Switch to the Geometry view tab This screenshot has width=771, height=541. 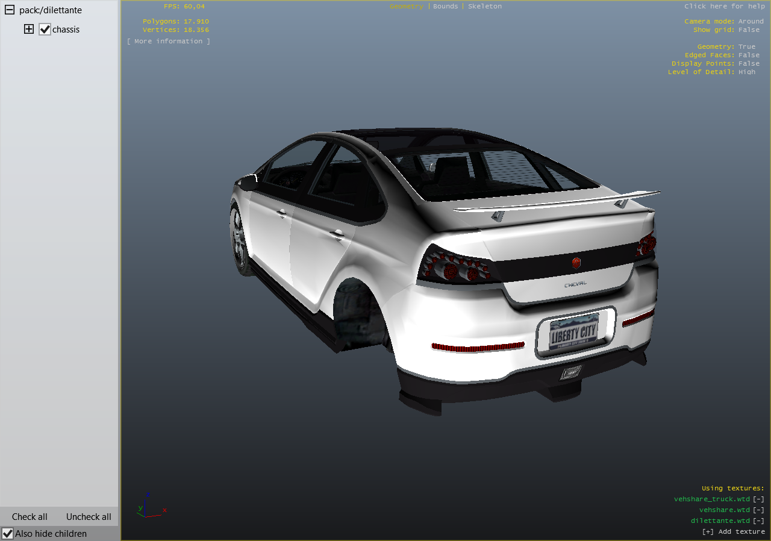point(407,6)
